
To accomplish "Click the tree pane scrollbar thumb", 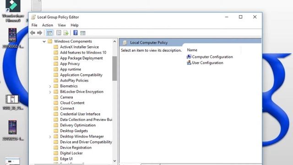I will 114,68.
